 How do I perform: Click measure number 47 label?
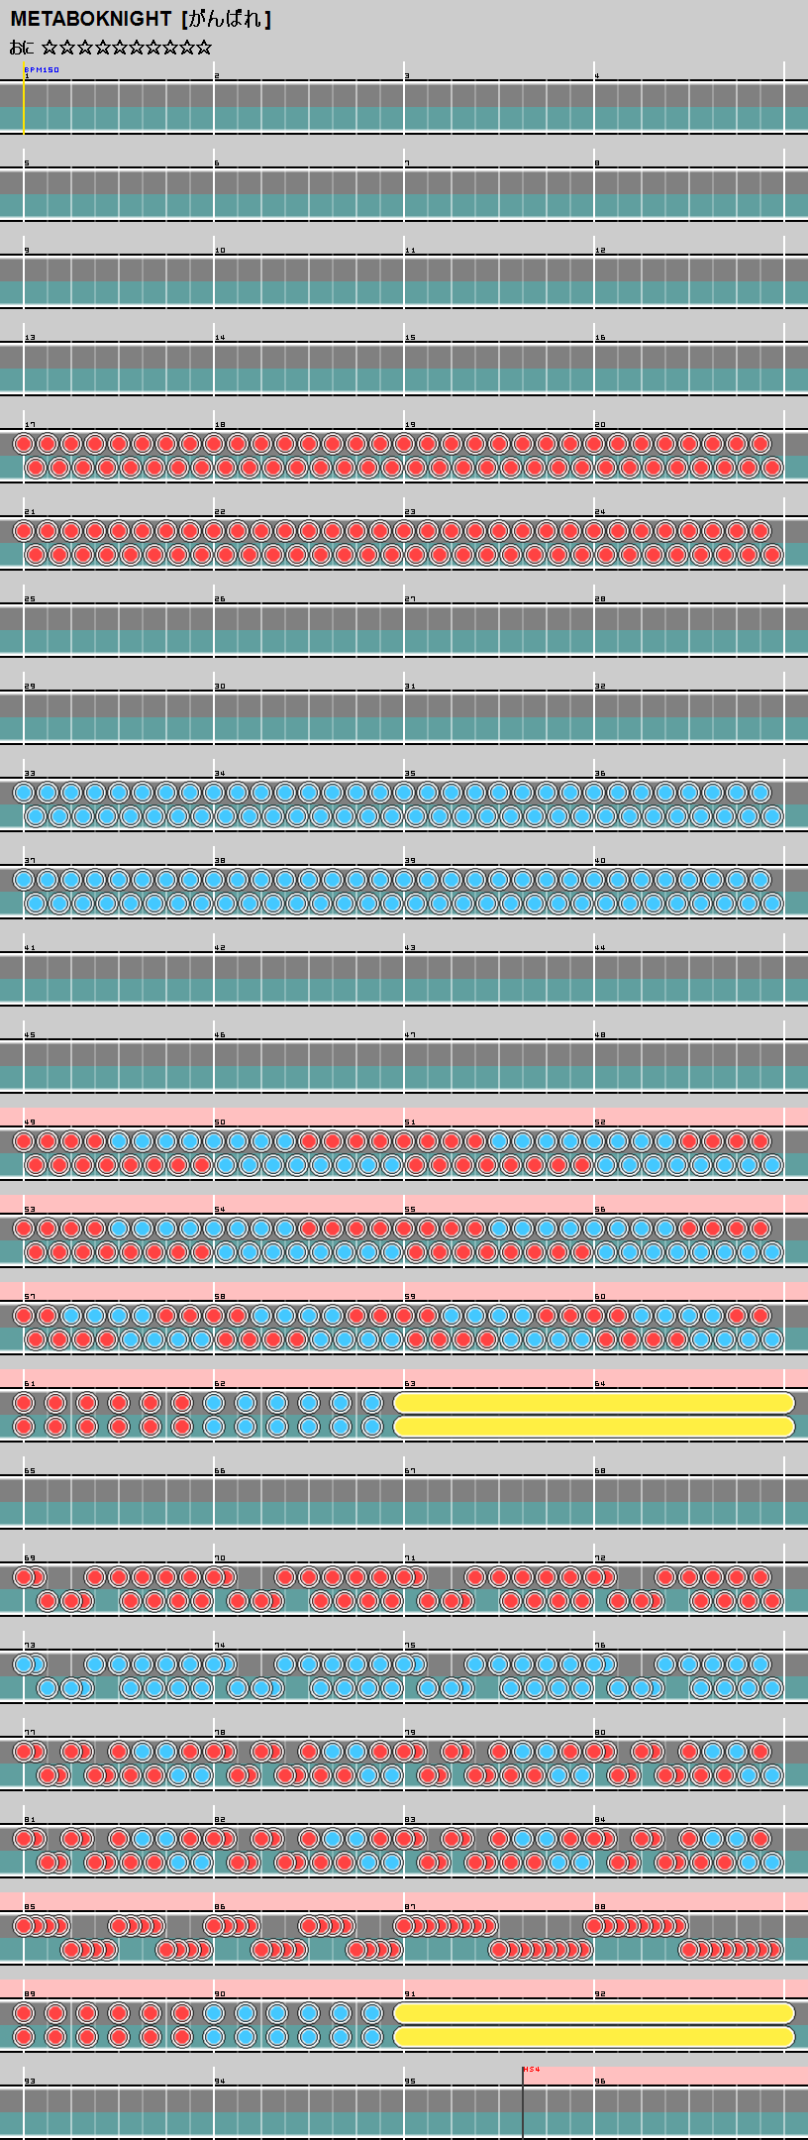coord(410,1035)
